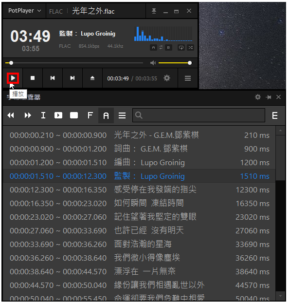Pin the player window on top
The image size is (289, 304).
click(154, 11)
